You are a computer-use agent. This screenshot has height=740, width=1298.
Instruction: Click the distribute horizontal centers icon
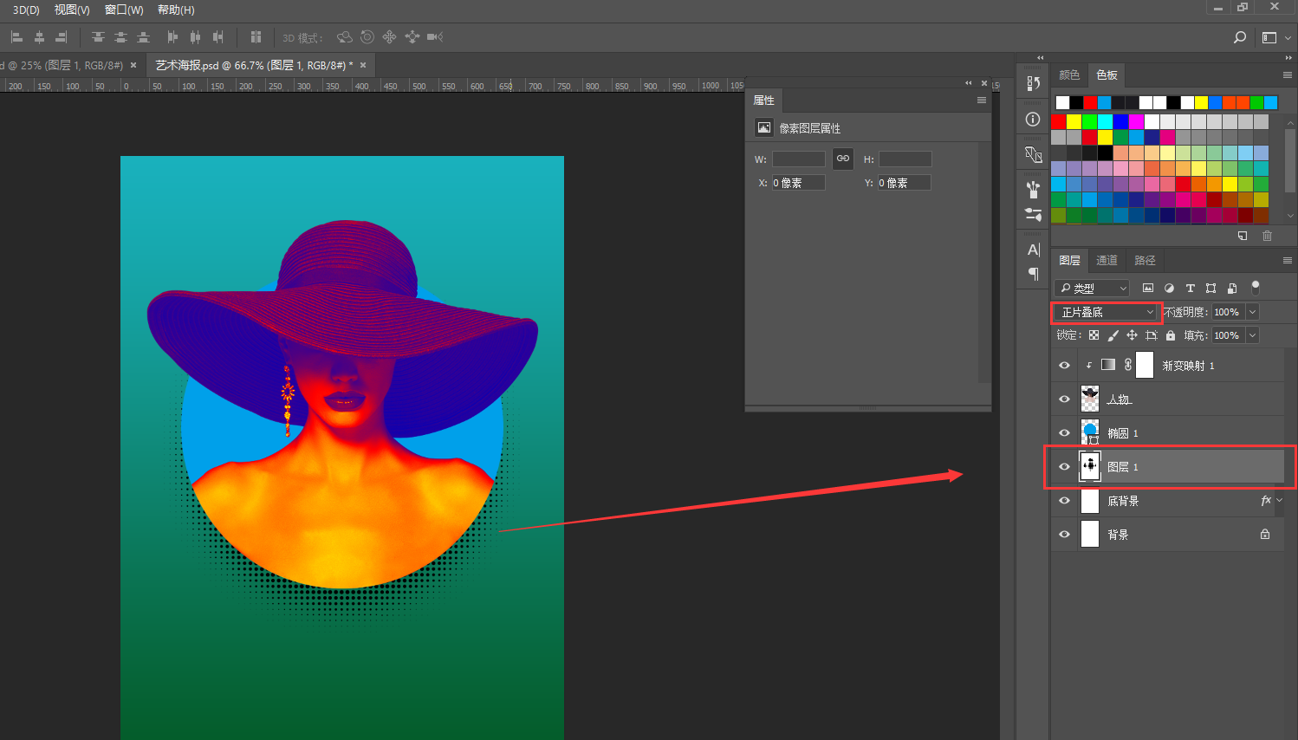(x=195, y=37)
